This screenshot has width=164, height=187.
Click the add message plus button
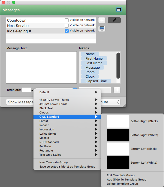(x=102, y=20)
